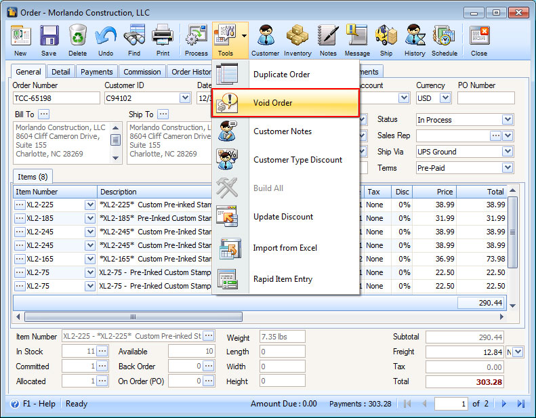Select Customer Type Discount menu entry
The height and width of the screenshot is (418, 536).
[x=286, y=160]
